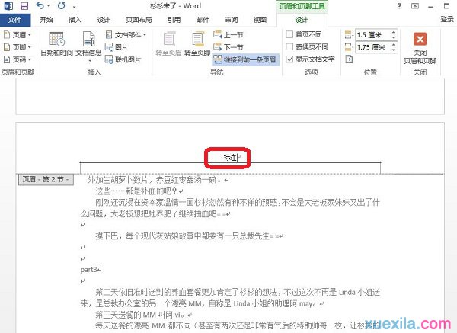This screenshot has width=457, height=333.
Task: Select the 页眉和页脚工具 设计 tab
Action: coord(302,20)
